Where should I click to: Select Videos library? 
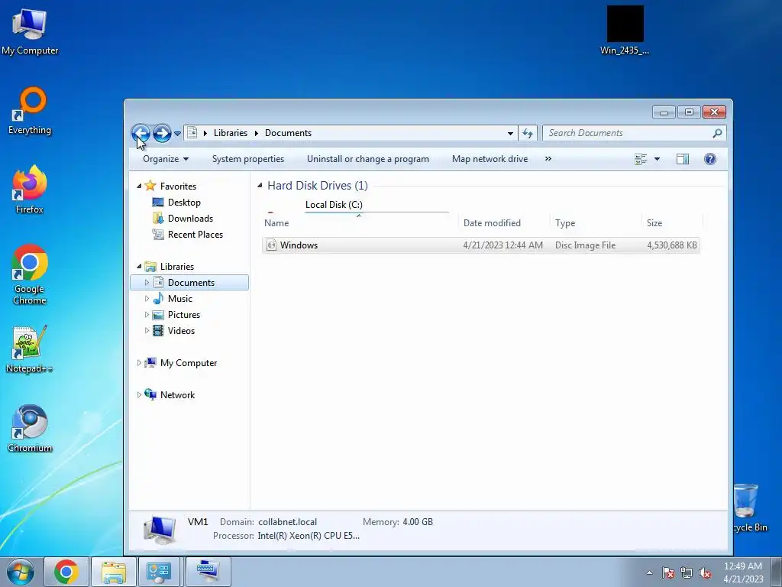click(181, 330)
